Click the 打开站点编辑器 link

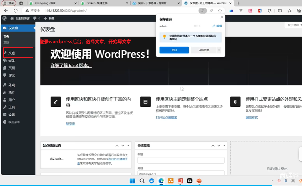pyautogui.click(x=166, y=118)
